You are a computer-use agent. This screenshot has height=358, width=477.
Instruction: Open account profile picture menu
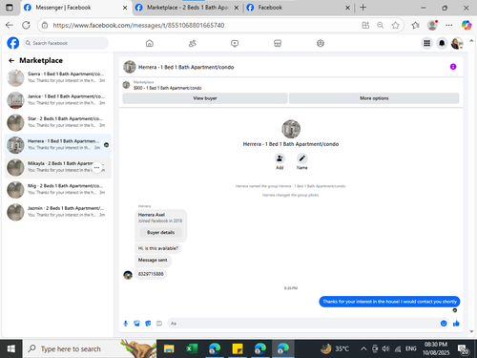(x=457, y=43)
